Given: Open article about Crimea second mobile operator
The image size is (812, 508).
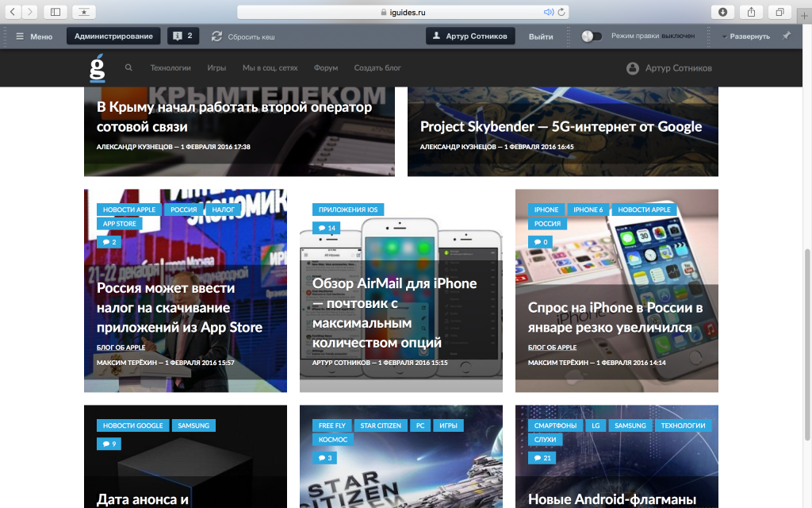Looking at the screenshot, I should point(234,117).
